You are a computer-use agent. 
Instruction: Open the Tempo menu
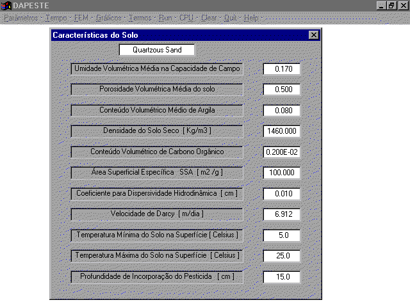coord(56,18)
